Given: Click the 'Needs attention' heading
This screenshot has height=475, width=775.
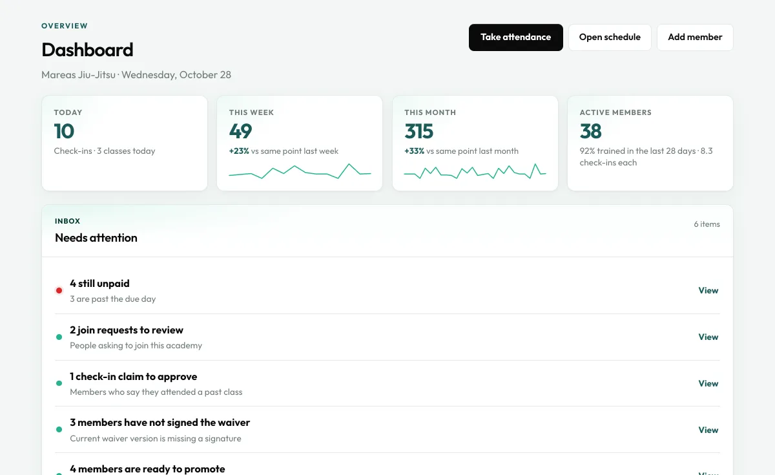Looking at the screenshot, I should coord(96,238).
